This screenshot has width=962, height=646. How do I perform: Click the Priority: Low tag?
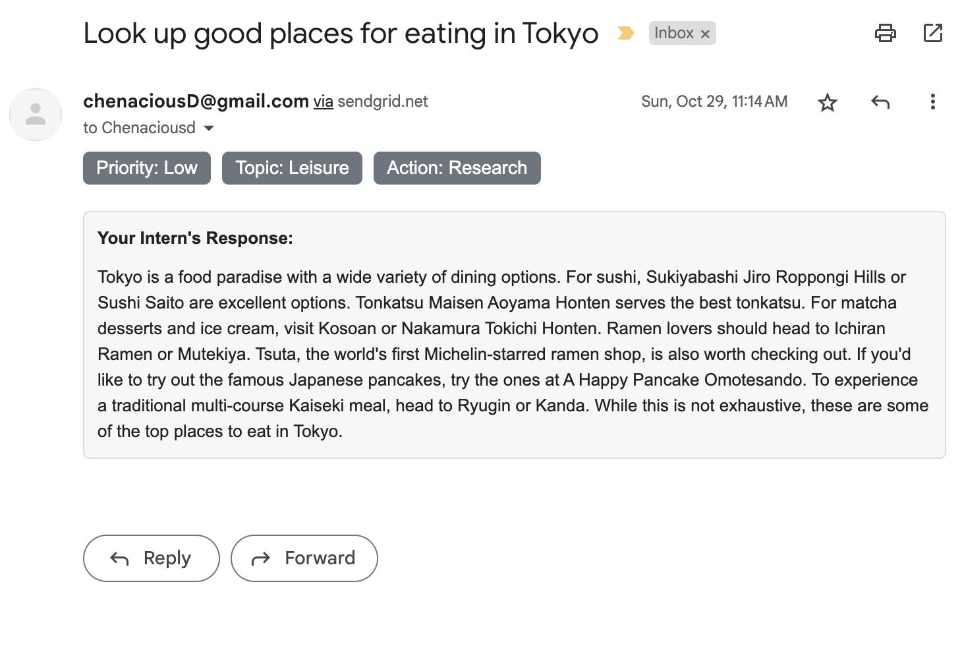(147, 168)
